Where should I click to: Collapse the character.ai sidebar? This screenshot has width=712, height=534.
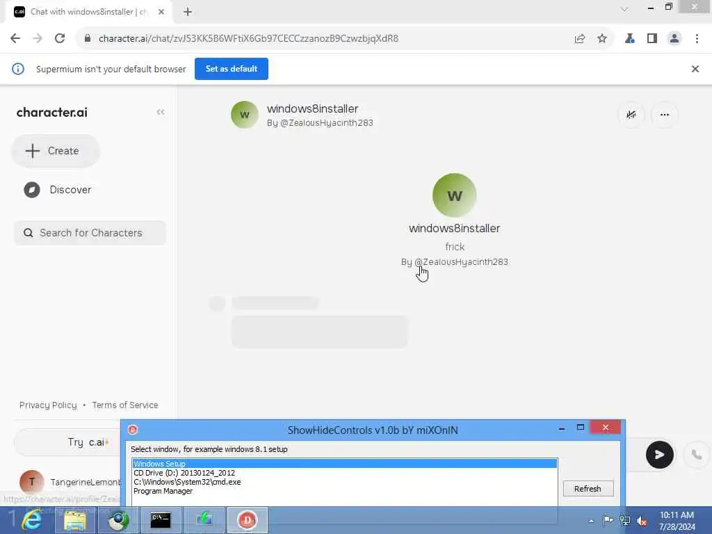tap(161, 112)
